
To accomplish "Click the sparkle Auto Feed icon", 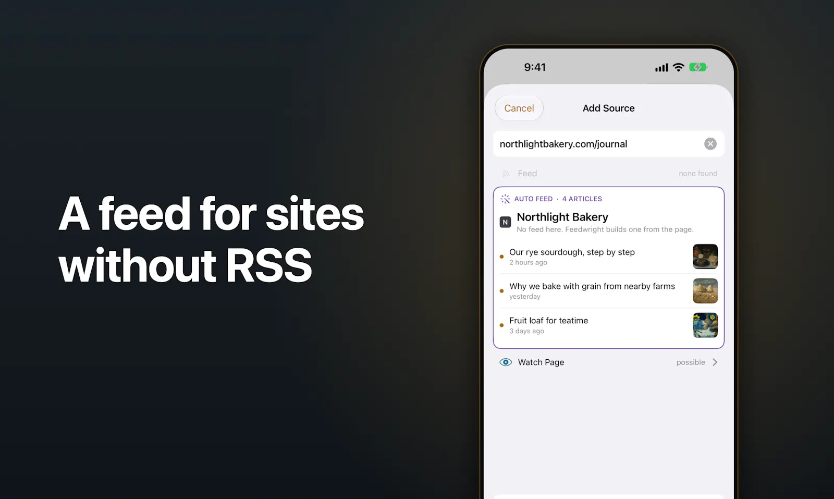I will tap(505, 199).
